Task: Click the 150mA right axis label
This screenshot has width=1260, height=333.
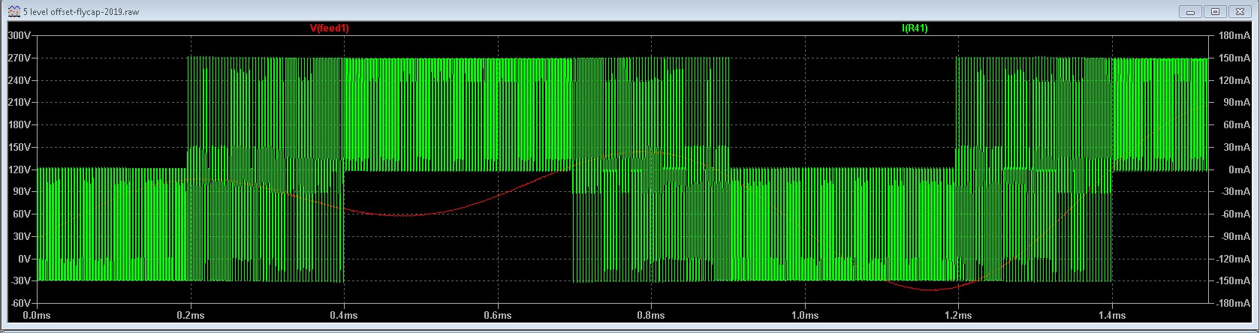Action: click(x=1235, y=58)
